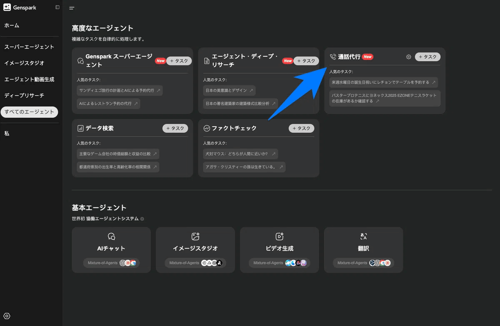Image resolution: width=500 pixels, height=326 pixels.
Task: Open エージェント動画生成 in the sidebar
Action: [x=29, y=79]
